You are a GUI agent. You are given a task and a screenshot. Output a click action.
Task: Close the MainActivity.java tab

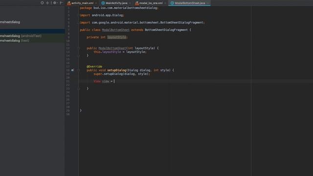(130, 3)
